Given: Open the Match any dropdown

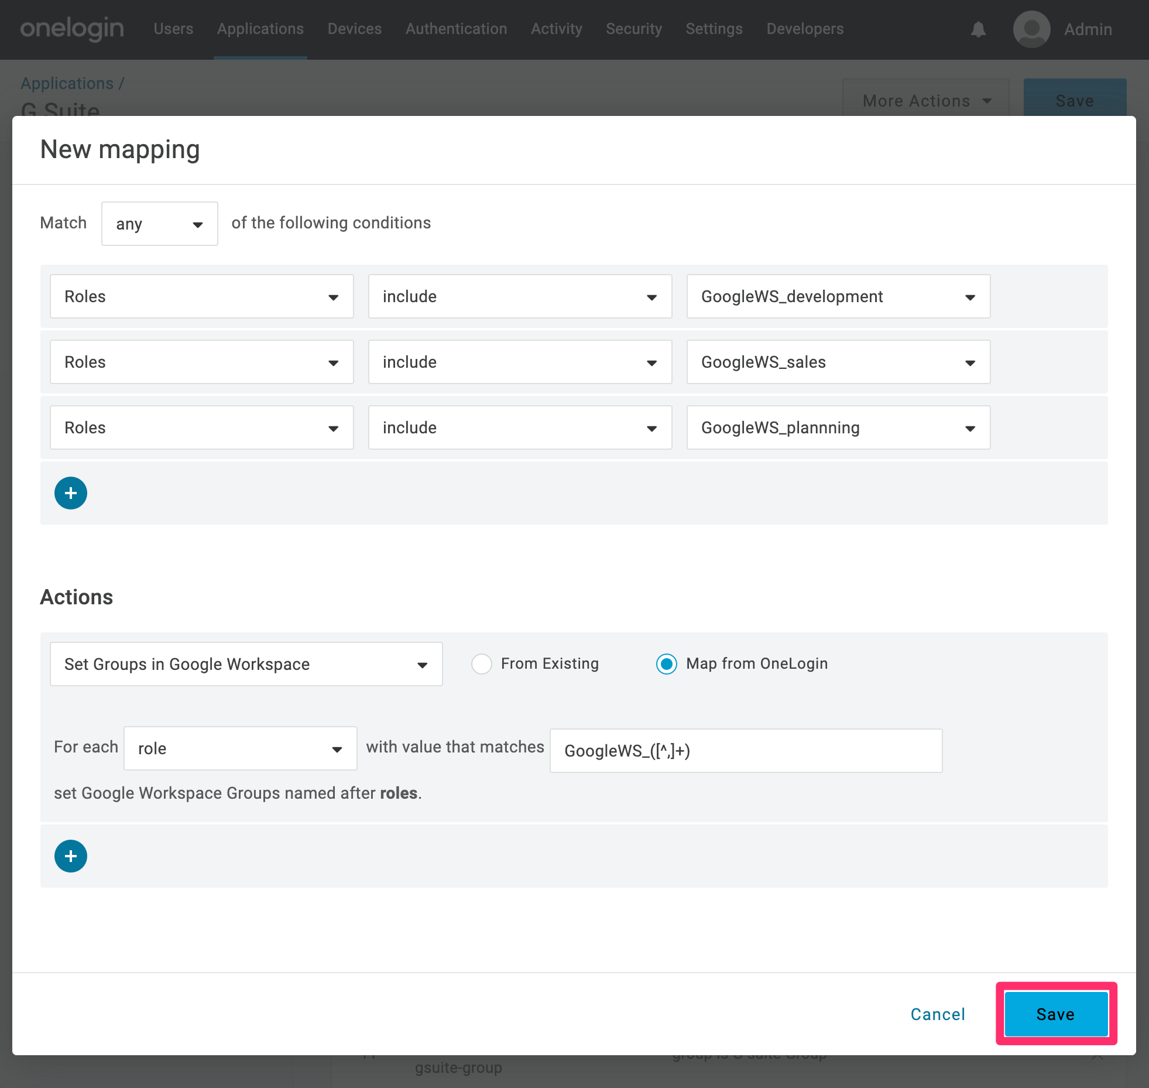Looking at the screenshot, I should 160,224.
